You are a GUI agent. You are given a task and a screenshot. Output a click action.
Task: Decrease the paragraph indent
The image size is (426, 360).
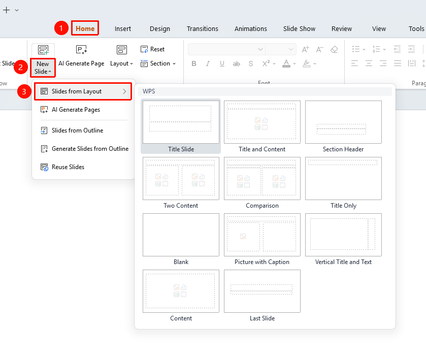[397, 49]
